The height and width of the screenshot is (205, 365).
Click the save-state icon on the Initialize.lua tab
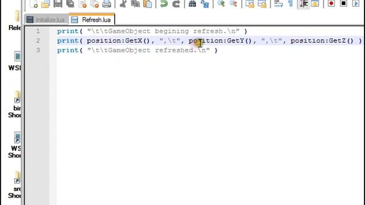[x=30, y=20]
